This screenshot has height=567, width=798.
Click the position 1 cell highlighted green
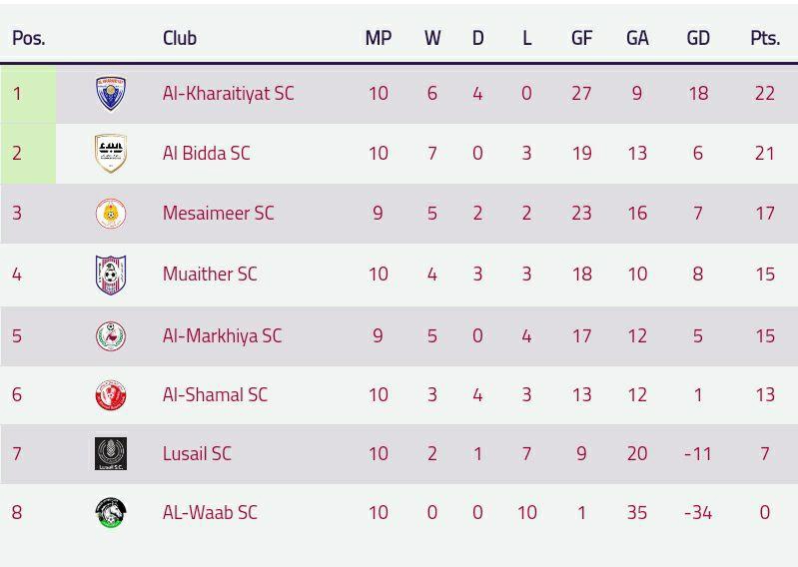pos(28,94)
